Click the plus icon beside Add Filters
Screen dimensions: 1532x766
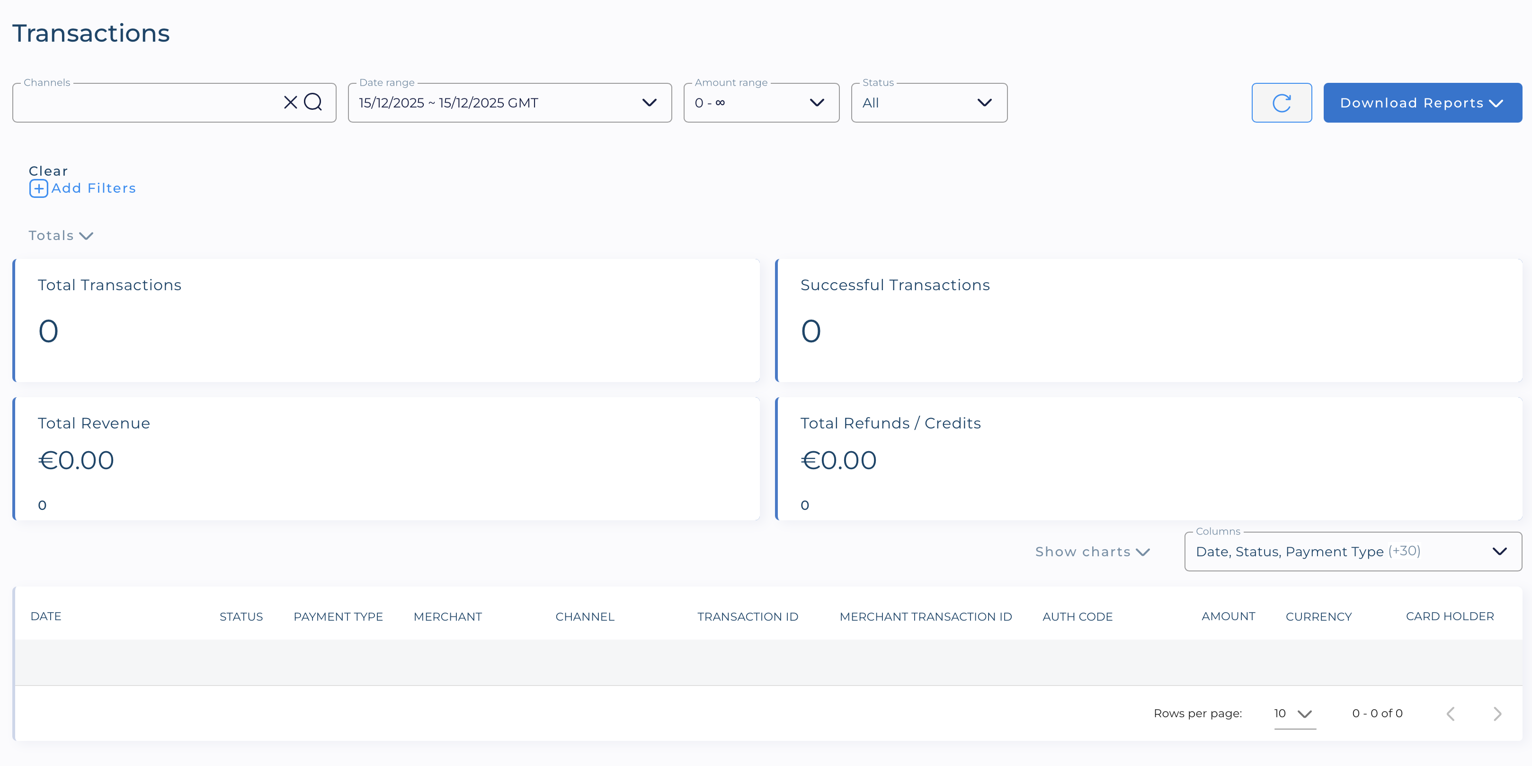tap(39, 188)
